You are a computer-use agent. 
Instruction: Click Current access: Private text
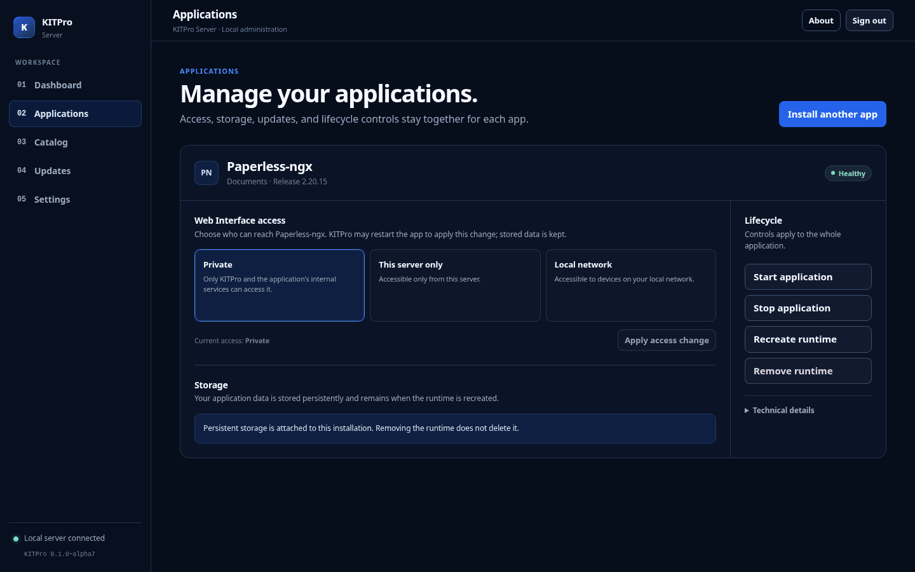click(x=232, y=341)
